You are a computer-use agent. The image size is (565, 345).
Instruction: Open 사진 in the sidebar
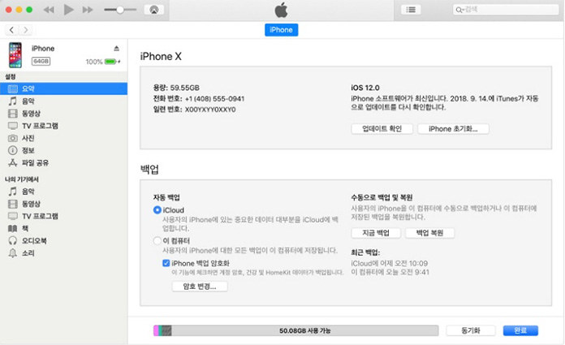pos(64,138)
